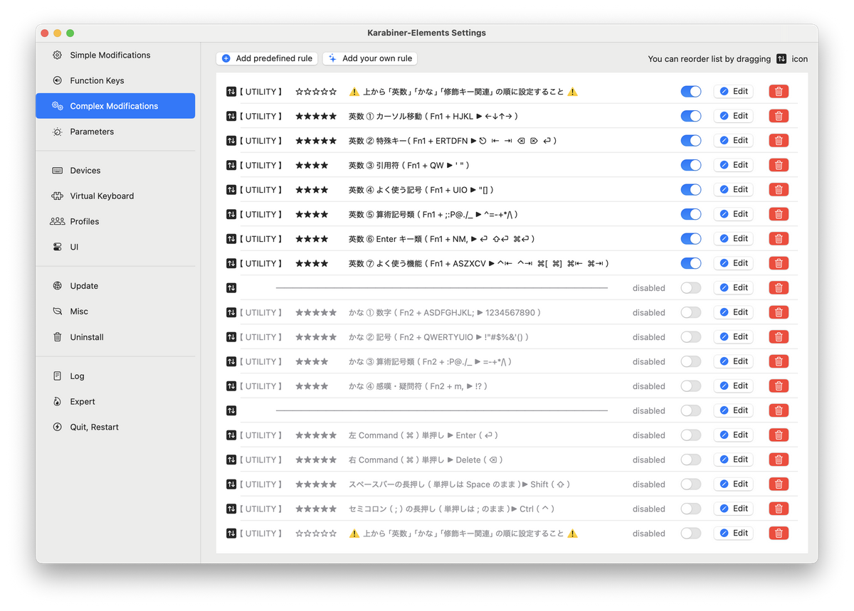Click Add predefined rule button
Screen dimensions: 854x611
click(x=267, y=58)
